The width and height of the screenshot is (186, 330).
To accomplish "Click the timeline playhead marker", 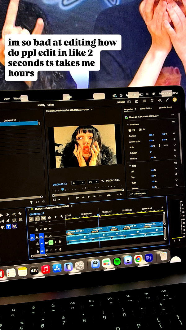I will point(98,215).
